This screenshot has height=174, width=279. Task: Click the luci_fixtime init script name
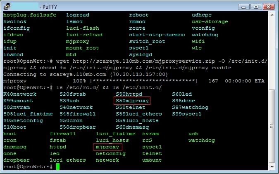tap(116, 134)
